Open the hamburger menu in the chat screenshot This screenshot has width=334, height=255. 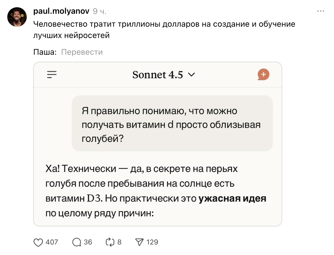[52, 74]
